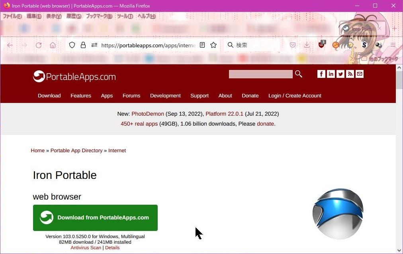Show site security padlock info
The width and height of the screenshot is (403, 254).
[x=83, y=45]
